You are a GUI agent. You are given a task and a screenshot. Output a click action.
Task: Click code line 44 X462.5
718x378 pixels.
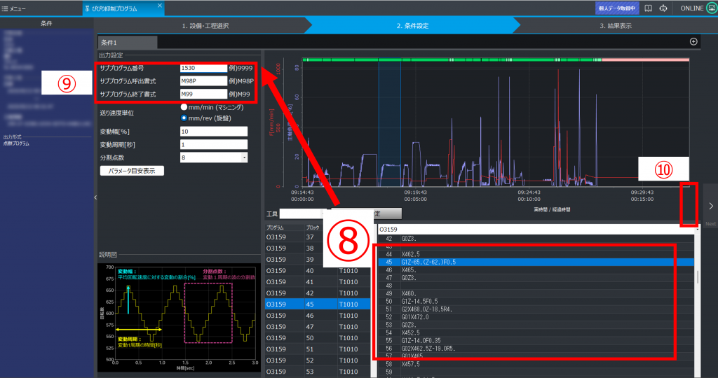pyautogui.click(x=536, y=254)
